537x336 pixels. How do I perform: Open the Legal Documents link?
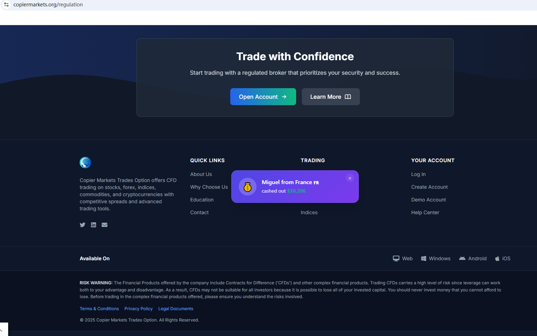(x=176, y=309)
